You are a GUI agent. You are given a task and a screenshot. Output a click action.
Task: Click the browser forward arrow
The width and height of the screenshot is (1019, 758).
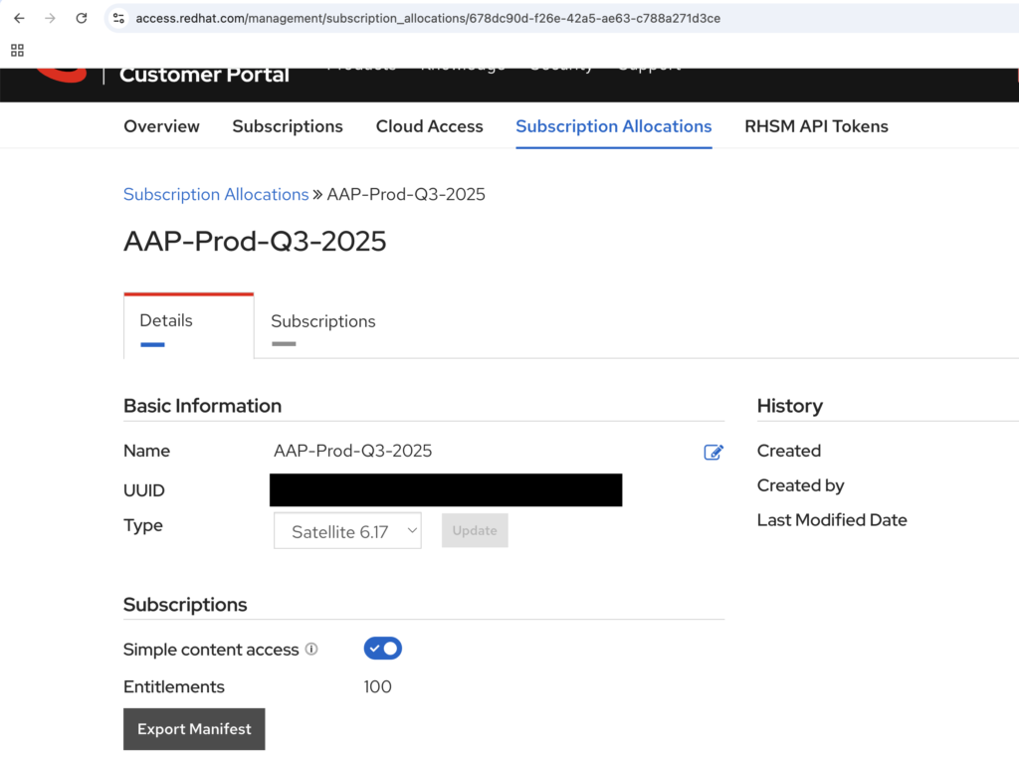[50, 18]
